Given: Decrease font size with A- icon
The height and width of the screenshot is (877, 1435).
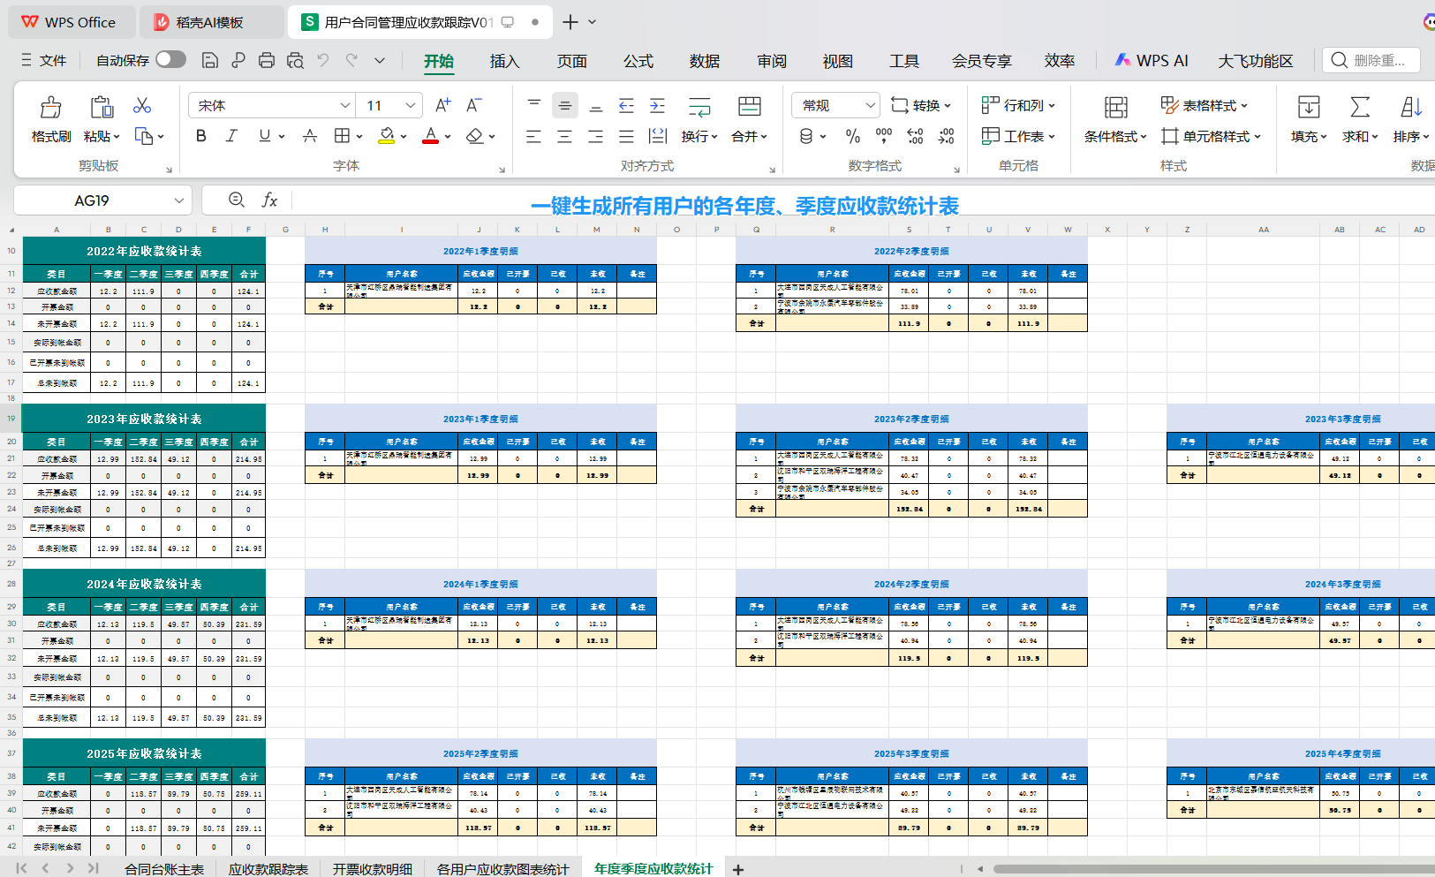Looking at the screenshot, I should 474,105.
